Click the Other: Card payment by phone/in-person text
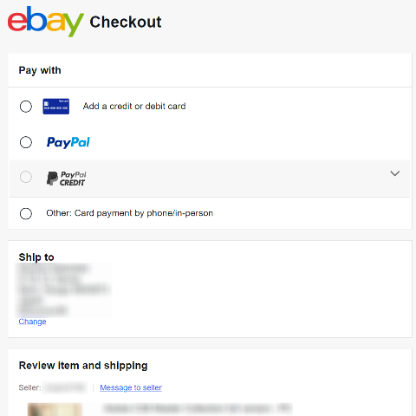The width and height of the screenshot is (416, 416). point(130,213)
